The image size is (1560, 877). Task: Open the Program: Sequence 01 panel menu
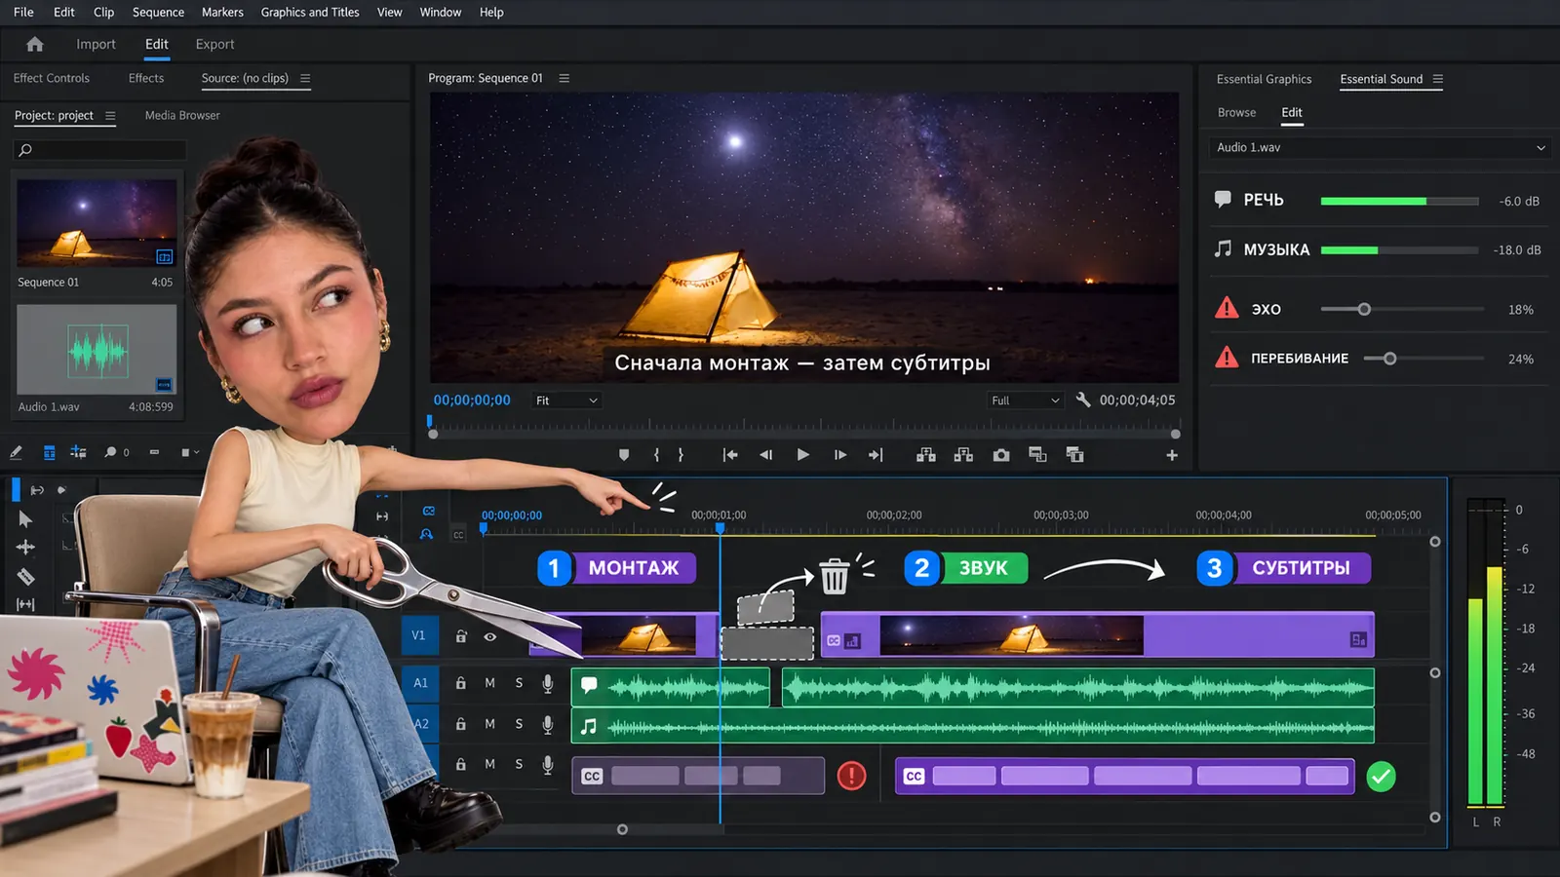[x=564, y=78]
